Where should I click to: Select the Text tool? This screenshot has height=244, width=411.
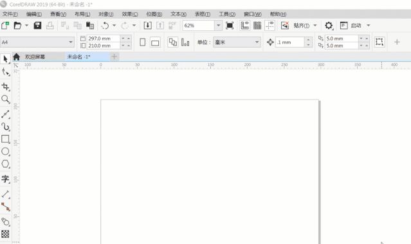click(5, 179)
